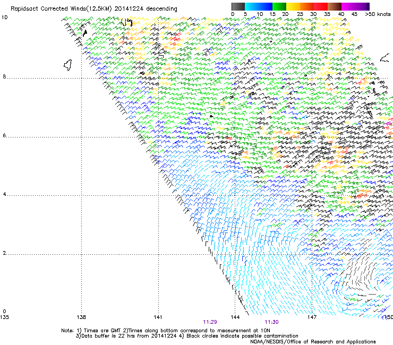Click latitude axis label '8'
The width and height of the screenshot is (393, 345).
[x=4, y=76]
